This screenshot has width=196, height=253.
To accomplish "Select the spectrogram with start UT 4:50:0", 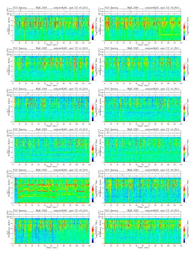I will point(143,190).
